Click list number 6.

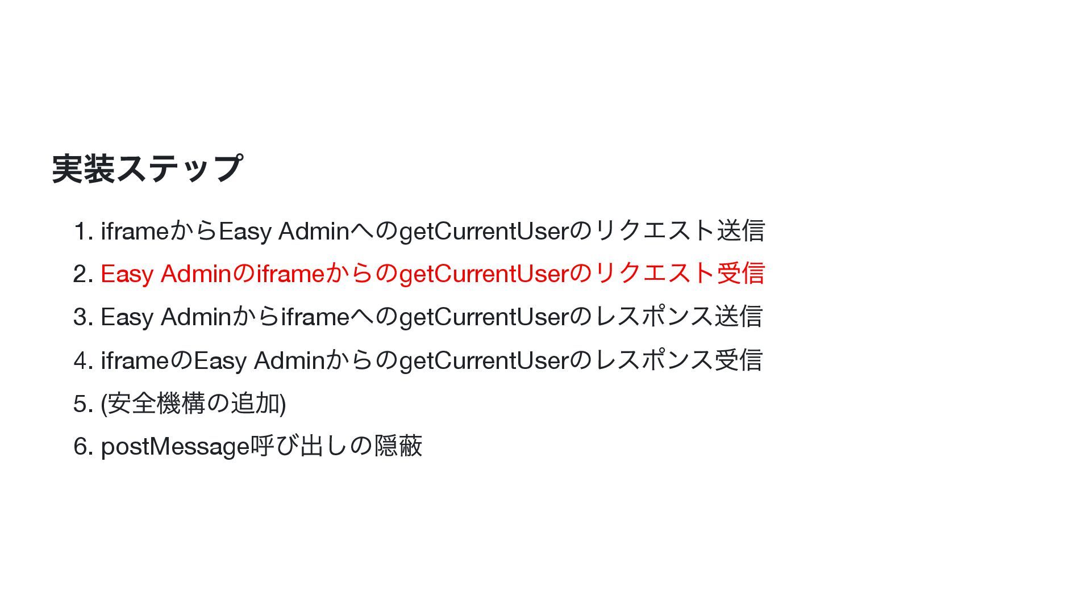[83, 447]
